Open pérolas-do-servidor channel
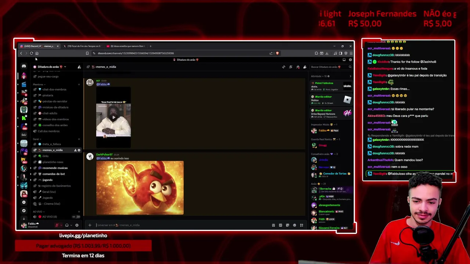Image resolution: width=470 pixels, height=264 pixels. 57,101
